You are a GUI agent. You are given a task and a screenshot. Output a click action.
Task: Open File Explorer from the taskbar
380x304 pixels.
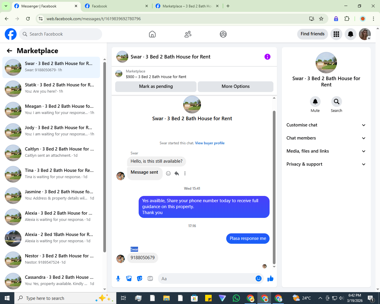(x=166, y=298)
